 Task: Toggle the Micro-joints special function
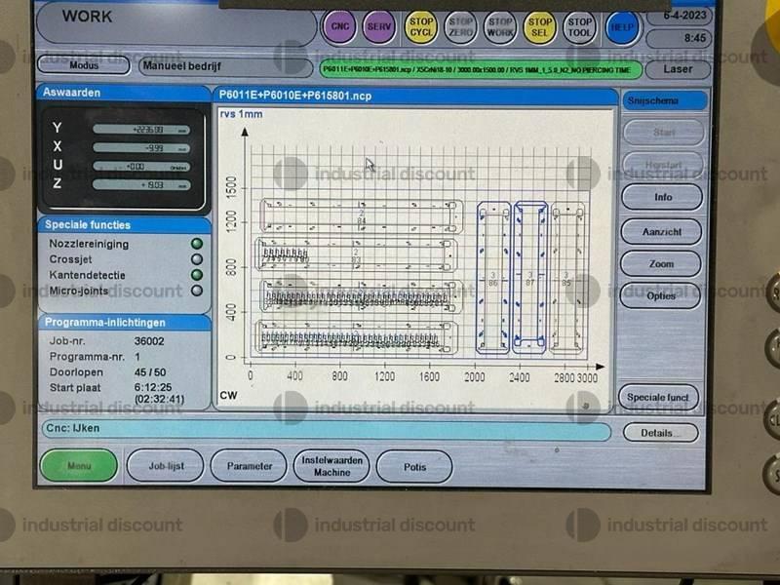197,290
